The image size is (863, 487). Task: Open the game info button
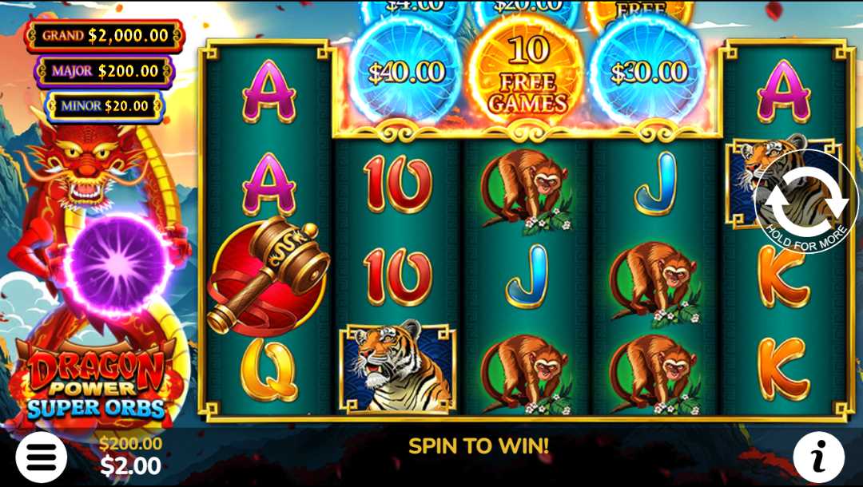[x=819, y=457]
